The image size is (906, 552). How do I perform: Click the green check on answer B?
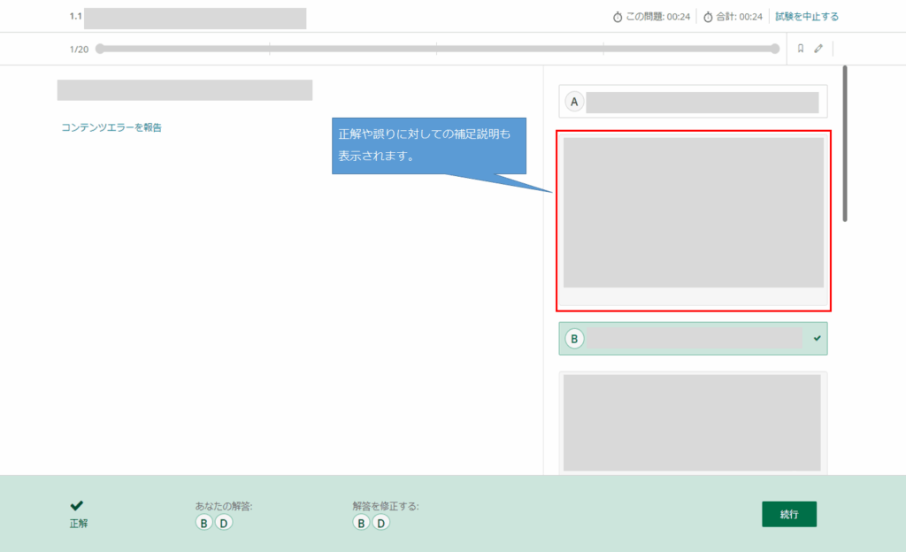[817, 338]
